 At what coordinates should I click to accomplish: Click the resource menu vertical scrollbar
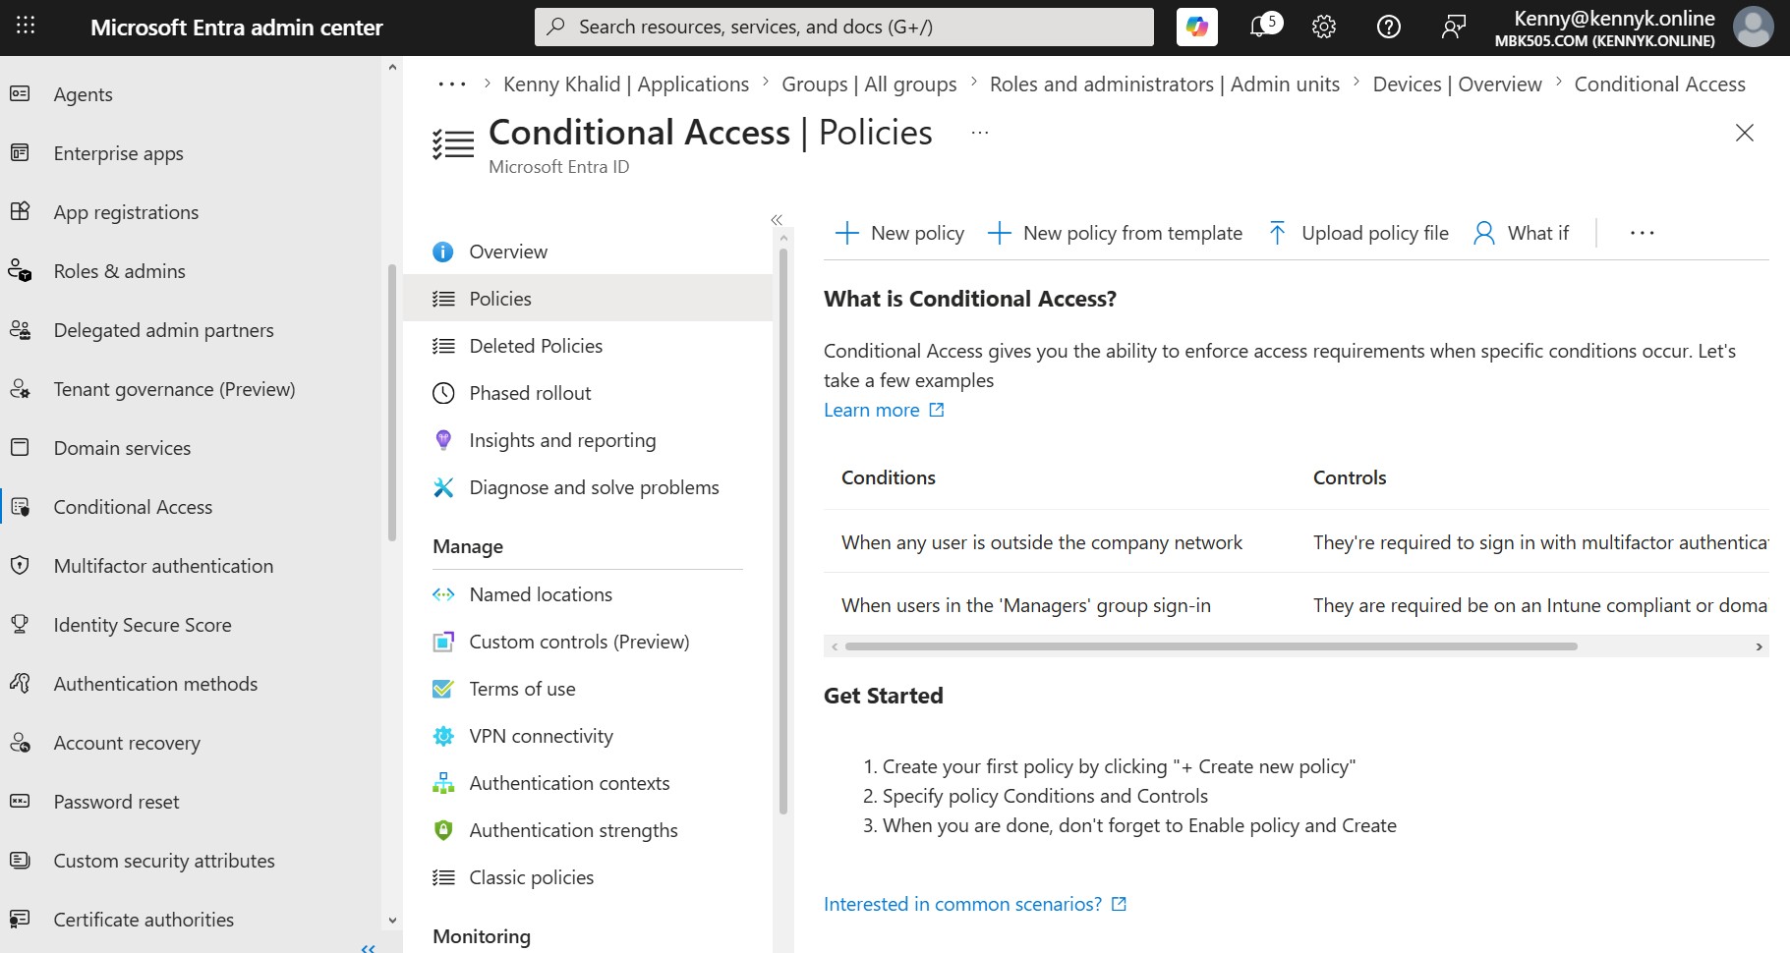[783, 531]
